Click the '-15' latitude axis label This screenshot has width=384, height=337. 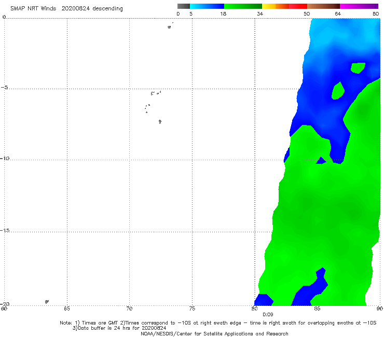coord(5,230)
